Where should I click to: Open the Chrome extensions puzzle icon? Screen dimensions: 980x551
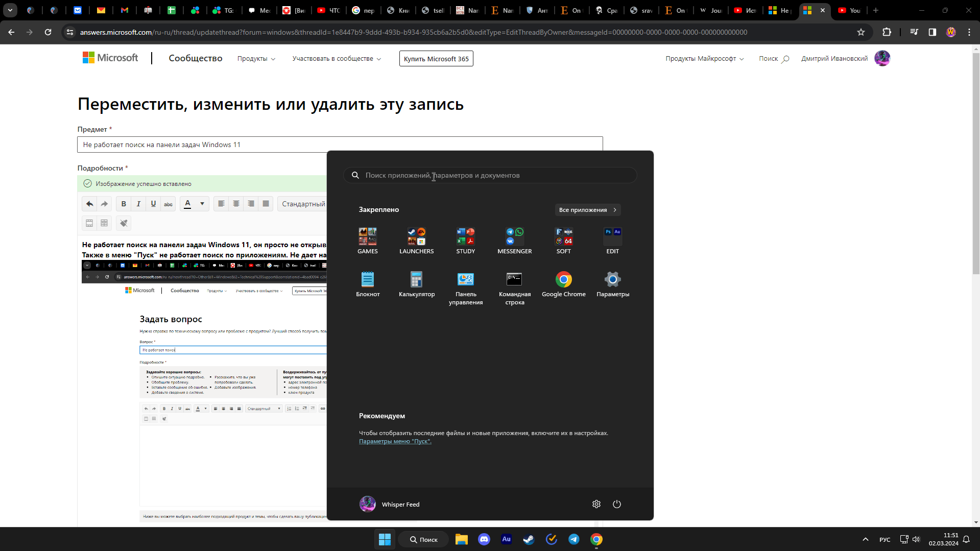point(887,32)
